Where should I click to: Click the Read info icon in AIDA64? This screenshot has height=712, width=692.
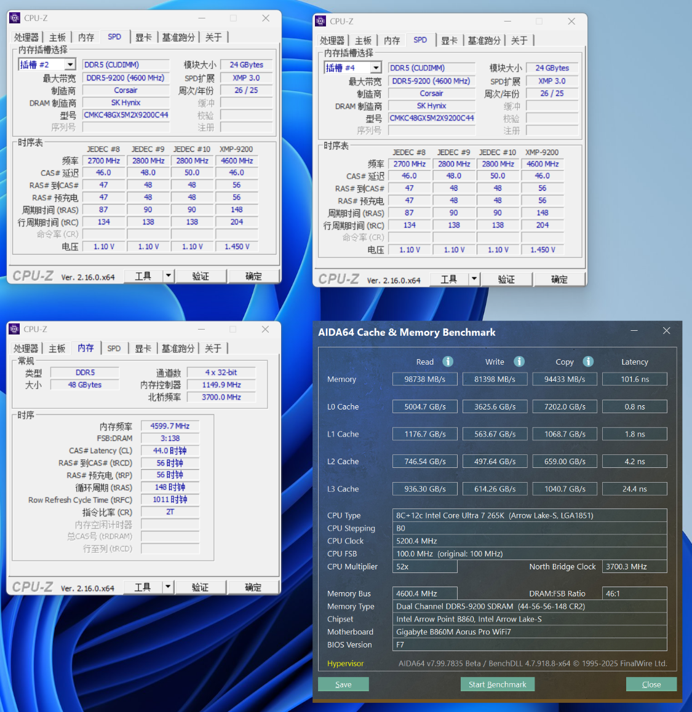(x=448, y=362)
